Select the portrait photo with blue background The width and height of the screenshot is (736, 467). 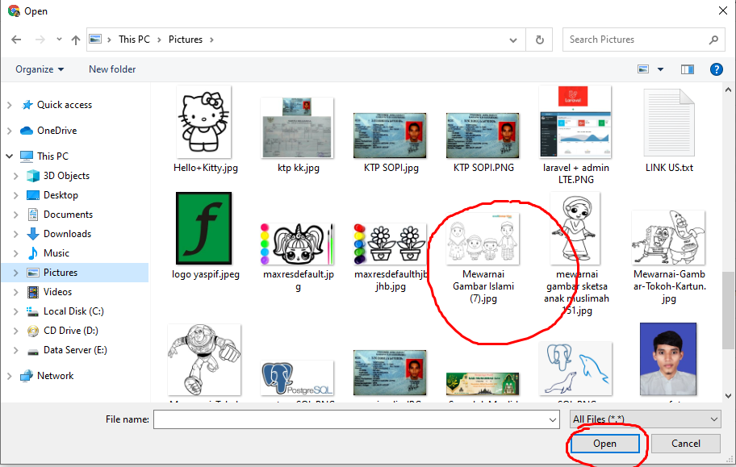[668, 359]
